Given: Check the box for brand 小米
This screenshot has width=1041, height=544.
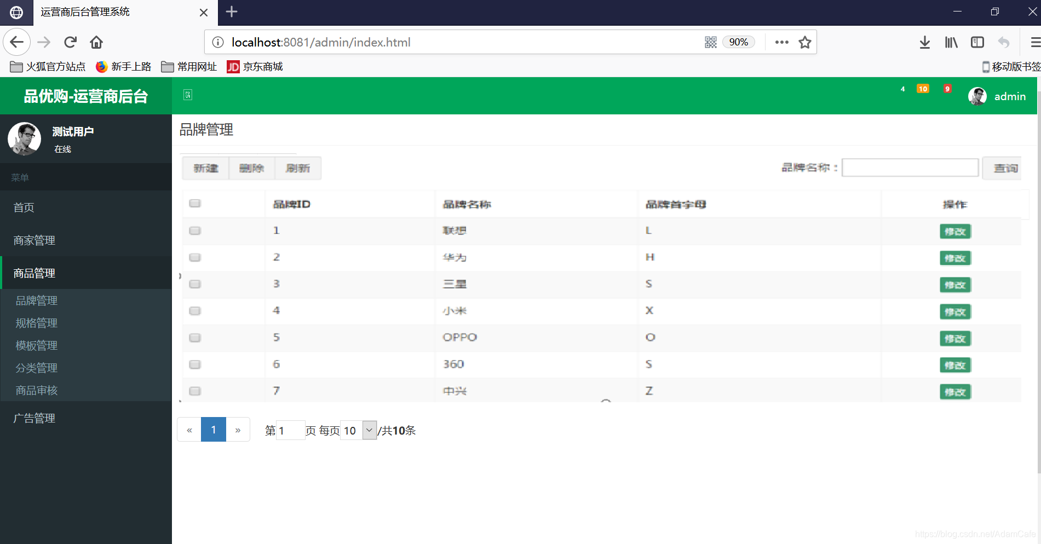Looking at the screenshot, I should point(195,311).
